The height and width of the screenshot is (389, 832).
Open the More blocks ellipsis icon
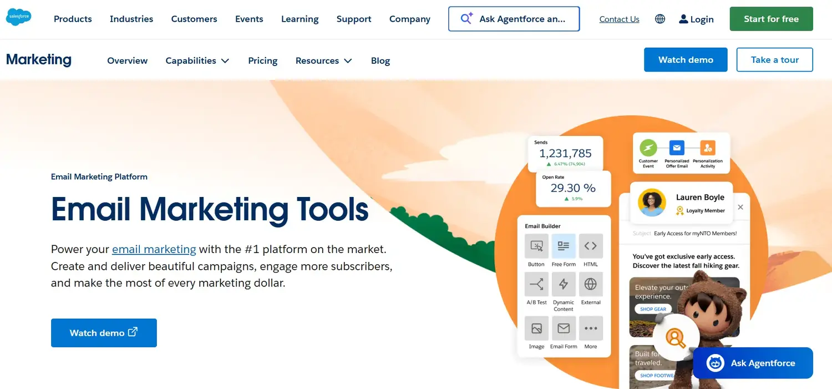click(591, 329)
